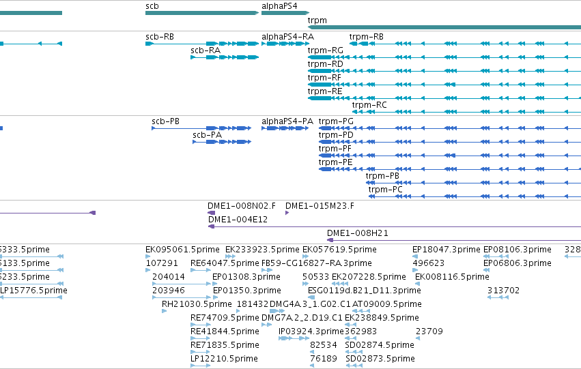
Task: Click BAC end DME1-008N02.F
Action: [211, 213]
